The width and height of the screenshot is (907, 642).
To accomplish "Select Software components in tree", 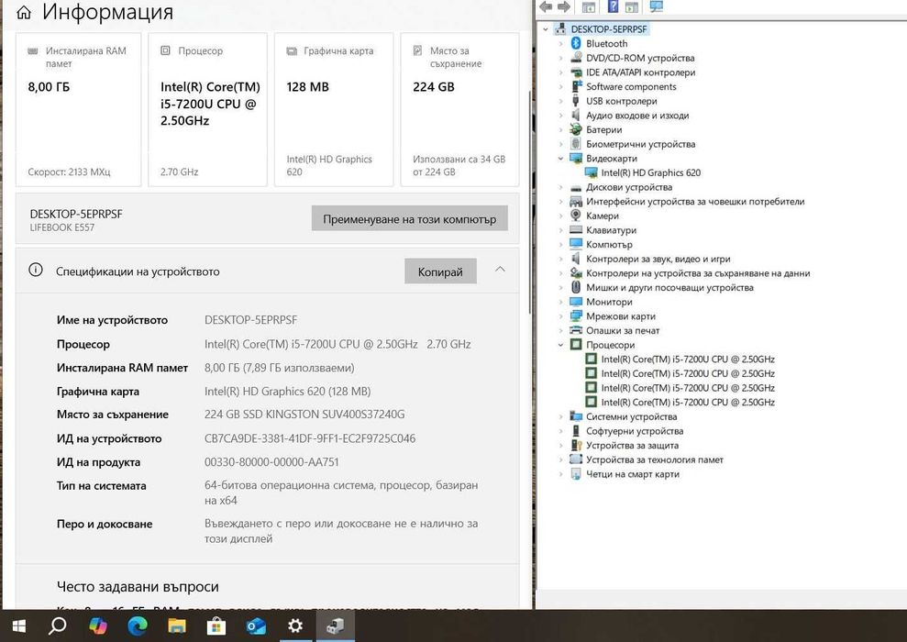I will 631,87.
